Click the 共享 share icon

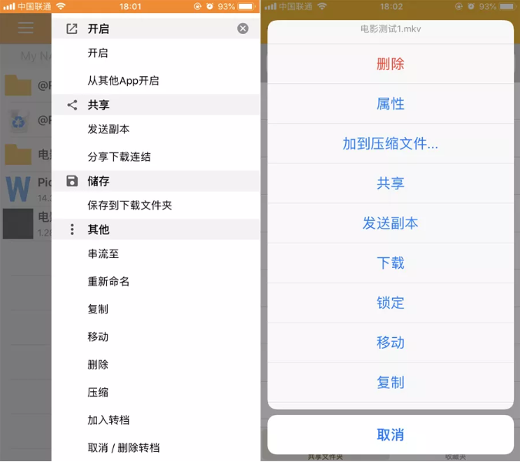tap(72, 105)
